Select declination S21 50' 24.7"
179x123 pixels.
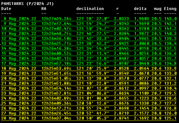(x=93, y=29)
